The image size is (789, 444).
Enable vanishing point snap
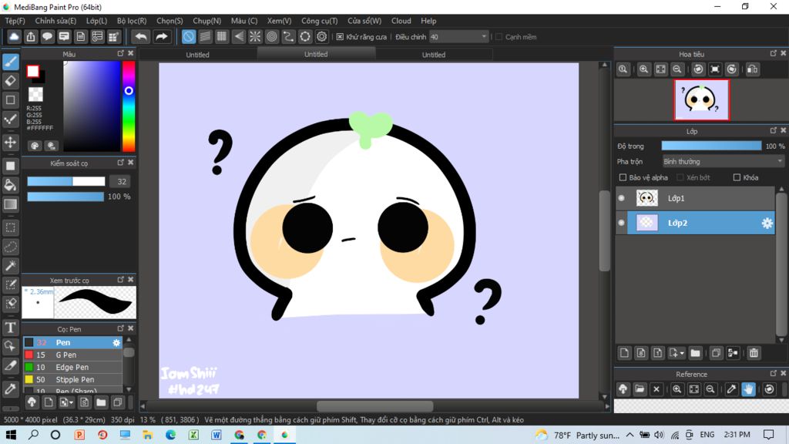click(x=239, y=37)
